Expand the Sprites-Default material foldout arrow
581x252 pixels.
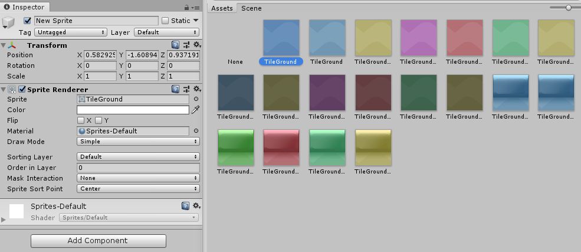tap(4, 220)
